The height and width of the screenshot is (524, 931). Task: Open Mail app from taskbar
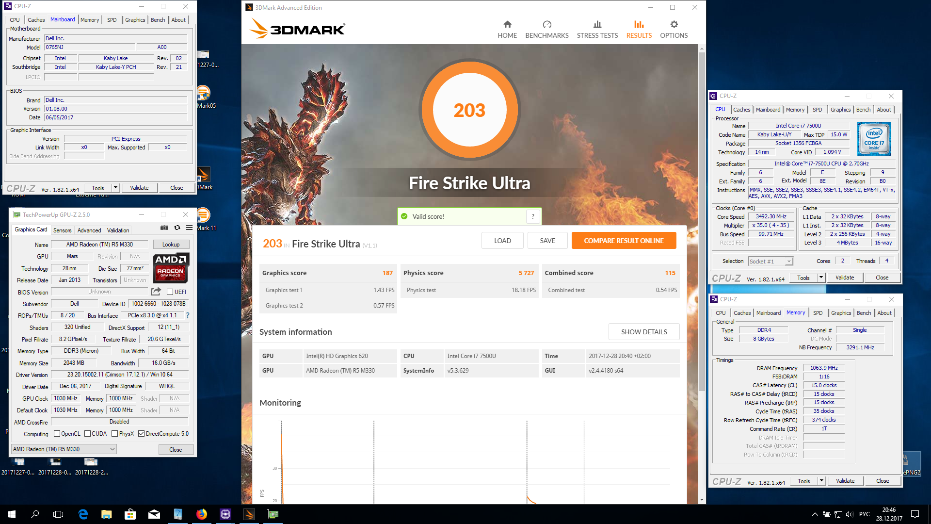(x=154, y=514)
